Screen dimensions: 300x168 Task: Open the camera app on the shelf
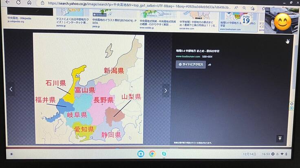tap(141, 154)
